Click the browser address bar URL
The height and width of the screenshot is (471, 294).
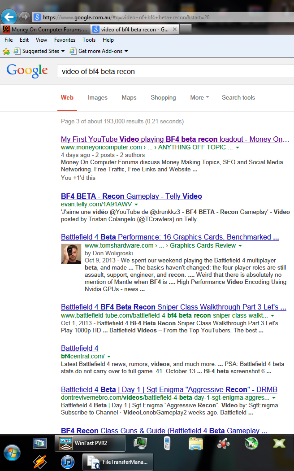[x=126, y=17]
